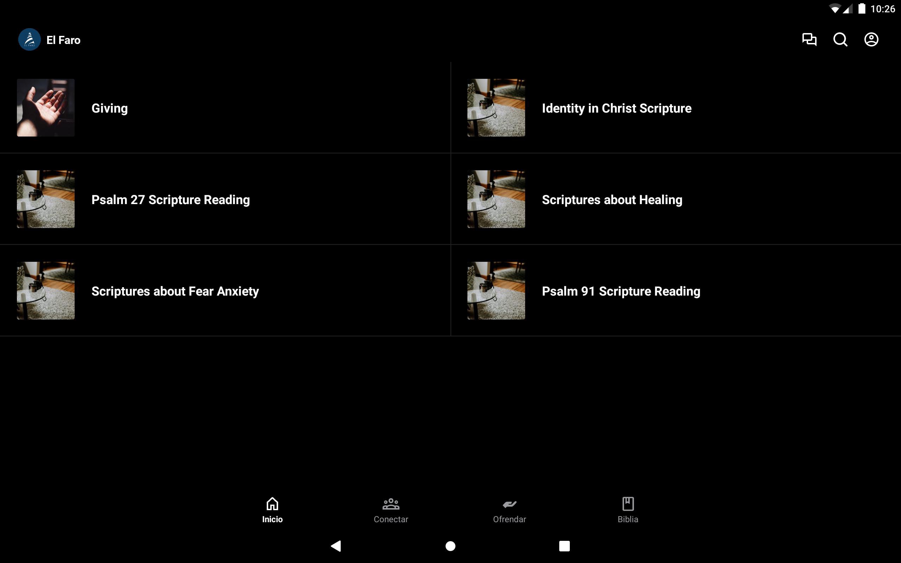Open the Biblia tab
This screenshot has height=563, width=901.
pos(628,510)
